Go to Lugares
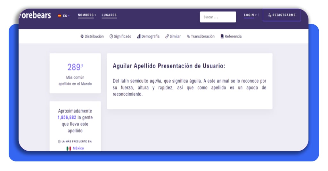The width and height of the screenshot is (328, 171). click(x=109, y=15)
